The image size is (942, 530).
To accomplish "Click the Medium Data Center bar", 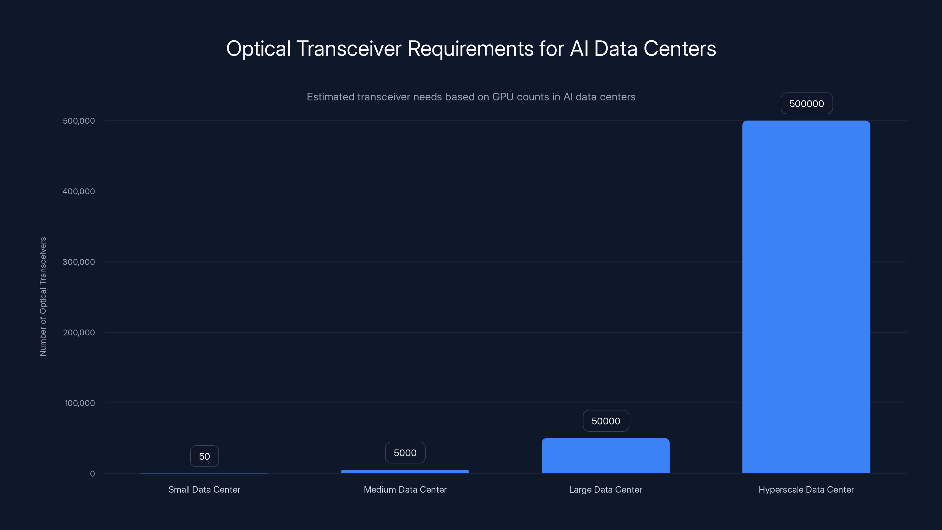I will (405, 472).
